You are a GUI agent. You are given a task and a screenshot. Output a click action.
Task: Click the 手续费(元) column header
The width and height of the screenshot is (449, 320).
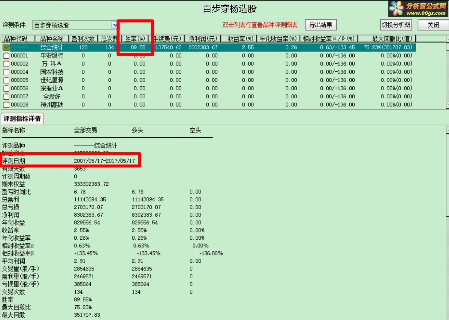(167, 39)
